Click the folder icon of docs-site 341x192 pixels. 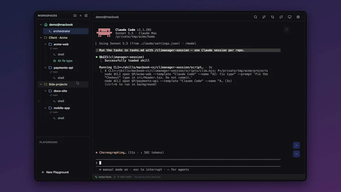click(50, 91)
